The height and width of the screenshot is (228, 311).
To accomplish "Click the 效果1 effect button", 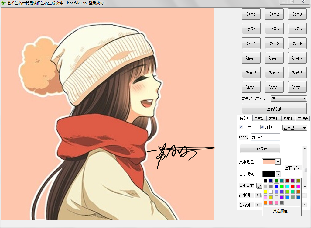I will point(251,14).
